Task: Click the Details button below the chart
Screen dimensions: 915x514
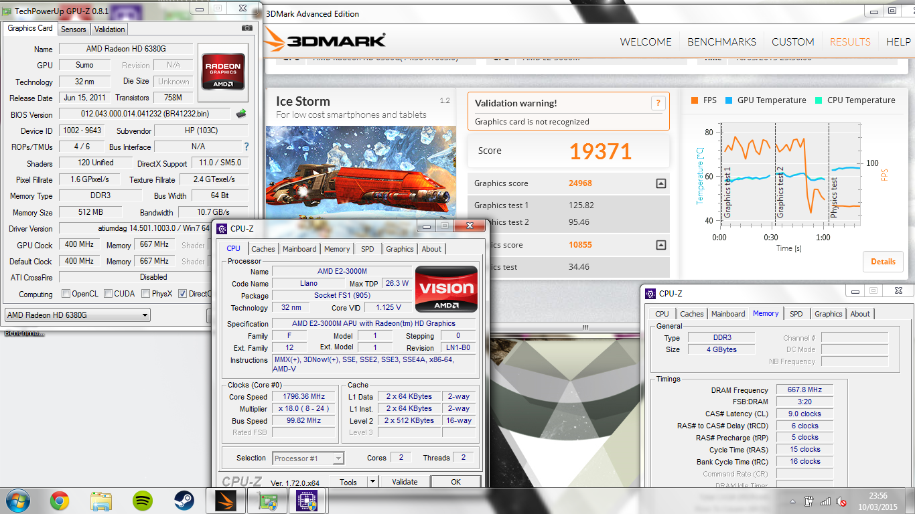Action: [883, 262]
